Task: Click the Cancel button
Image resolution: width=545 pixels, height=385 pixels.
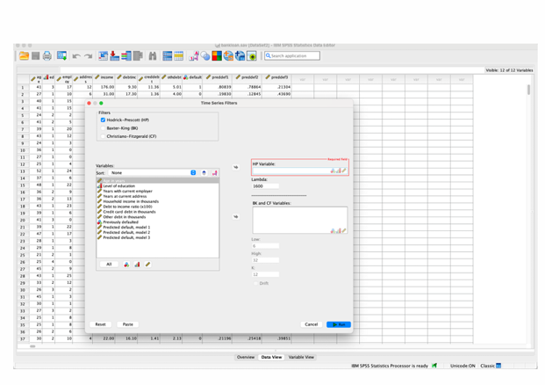Action: pos(311,324)
